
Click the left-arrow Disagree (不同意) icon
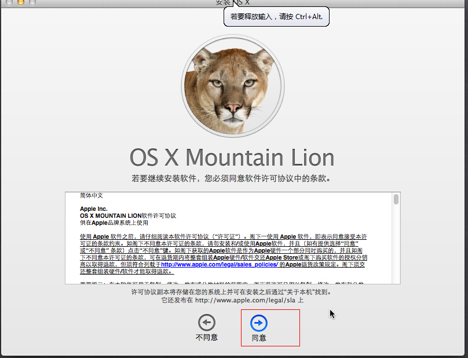pos(207,323)
